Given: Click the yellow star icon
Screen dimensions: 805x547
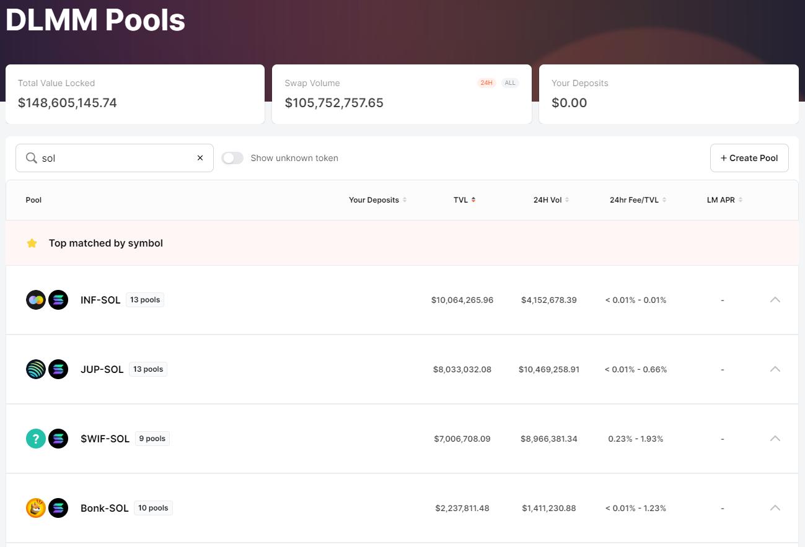Looking at the screenshot, I should pos(32,243).
